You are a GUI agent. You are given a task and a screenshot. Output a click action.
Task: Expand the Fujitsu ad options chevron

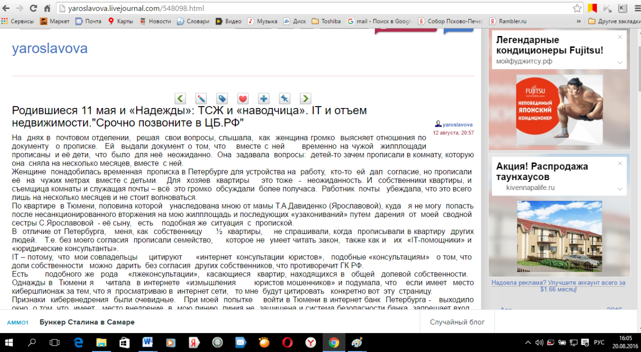click(620, 62)
